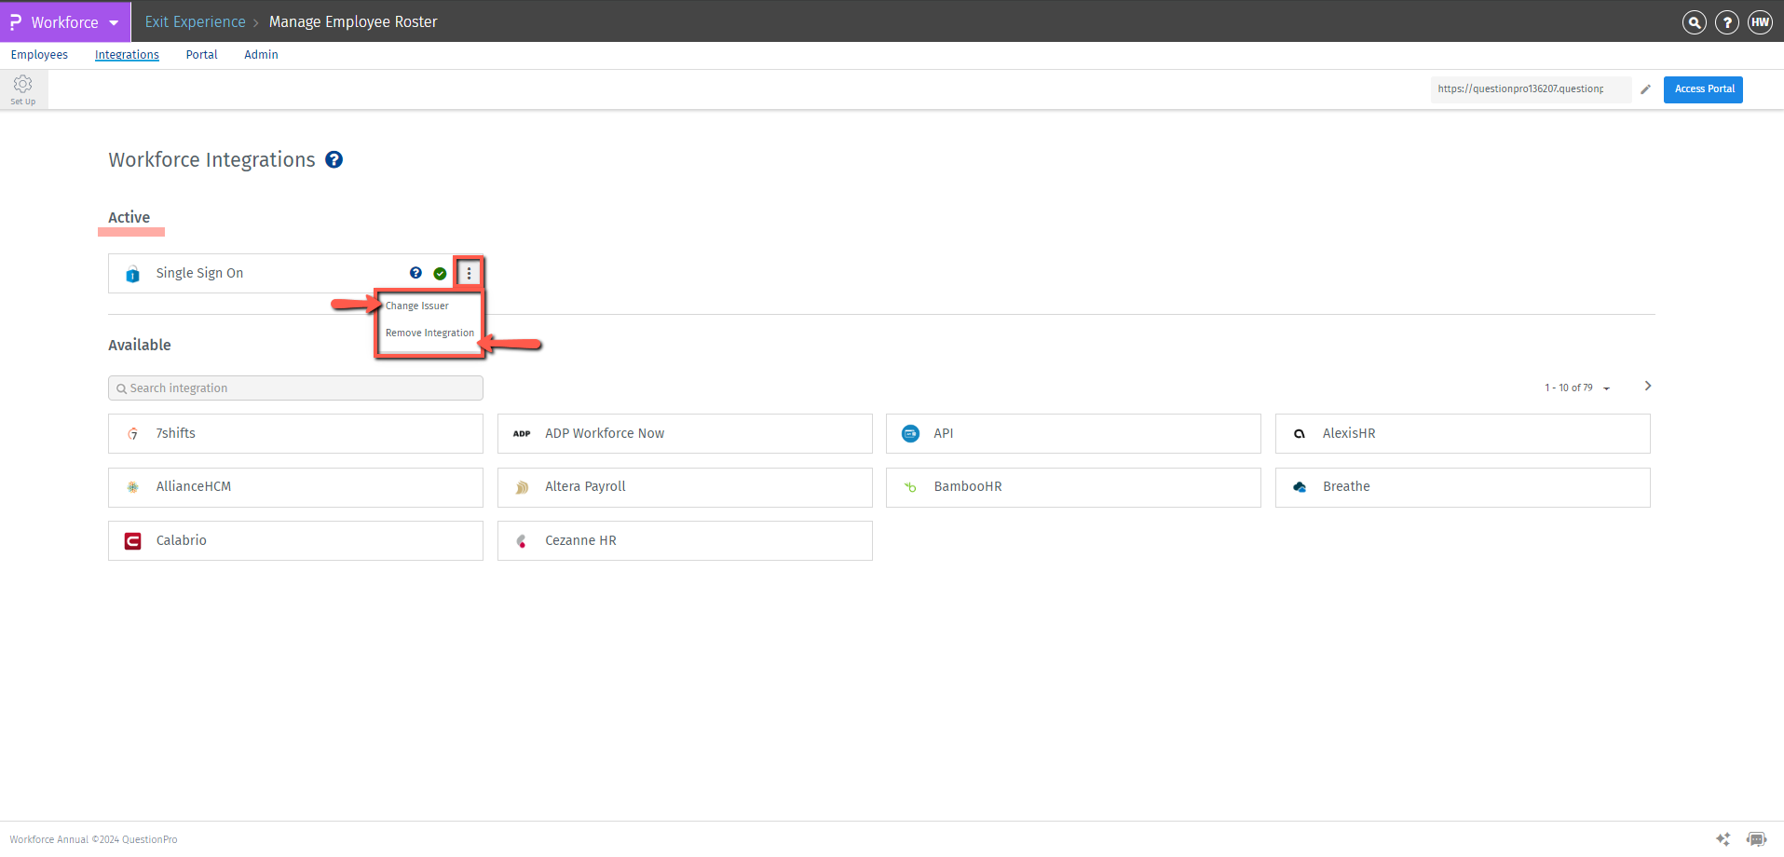1784x857 pixels.
Task: Click the red Calabrio logo icon
Action: coord(133,541)
